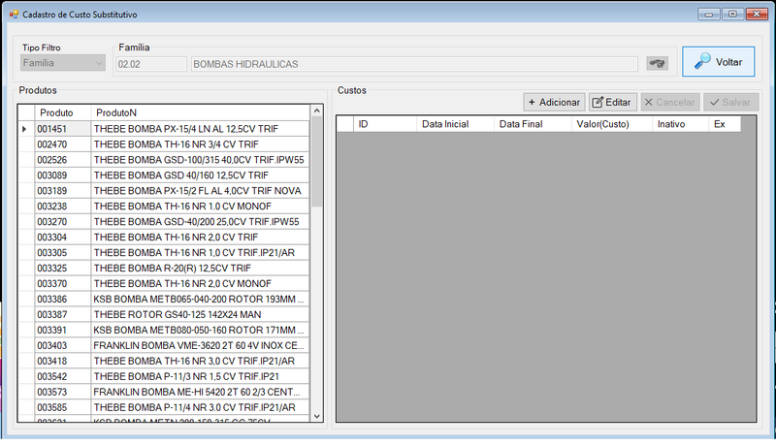Image resolution: width=776 pixels, height=446 pixels.
Task: Click THEBE BOMBA P-11/3 NR 1,5 CV TRIF.IP21
Action: 201,377
